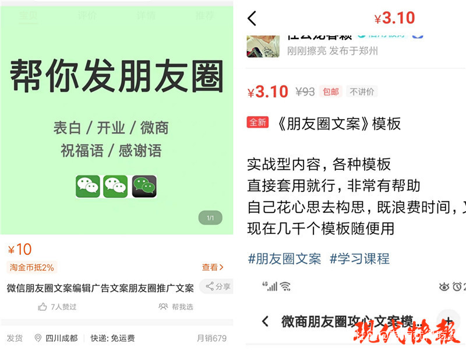This screenshot has height=350, width=466.
Task: Open the 查看 arrow link
Action: click(x=212, y=267)
